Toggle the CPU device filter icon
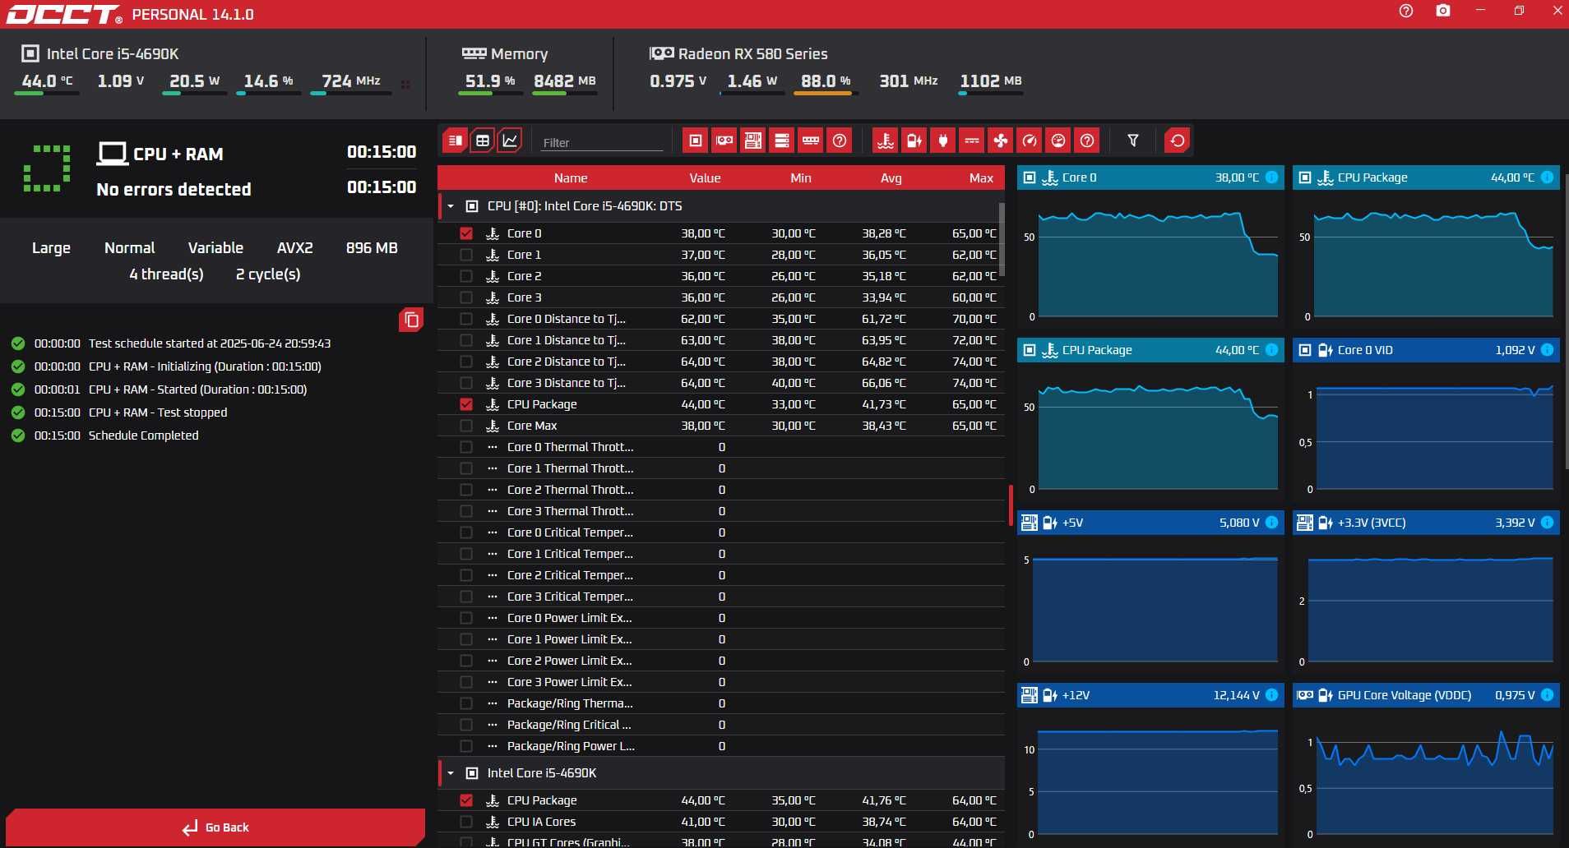The width and height of the screenshot is (1569, 848). click(x=695, y=141)
